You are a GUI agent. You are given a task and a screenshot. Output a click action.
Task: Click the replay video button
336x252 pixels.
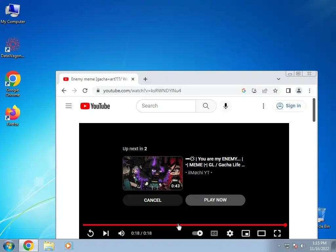point(91,233)
